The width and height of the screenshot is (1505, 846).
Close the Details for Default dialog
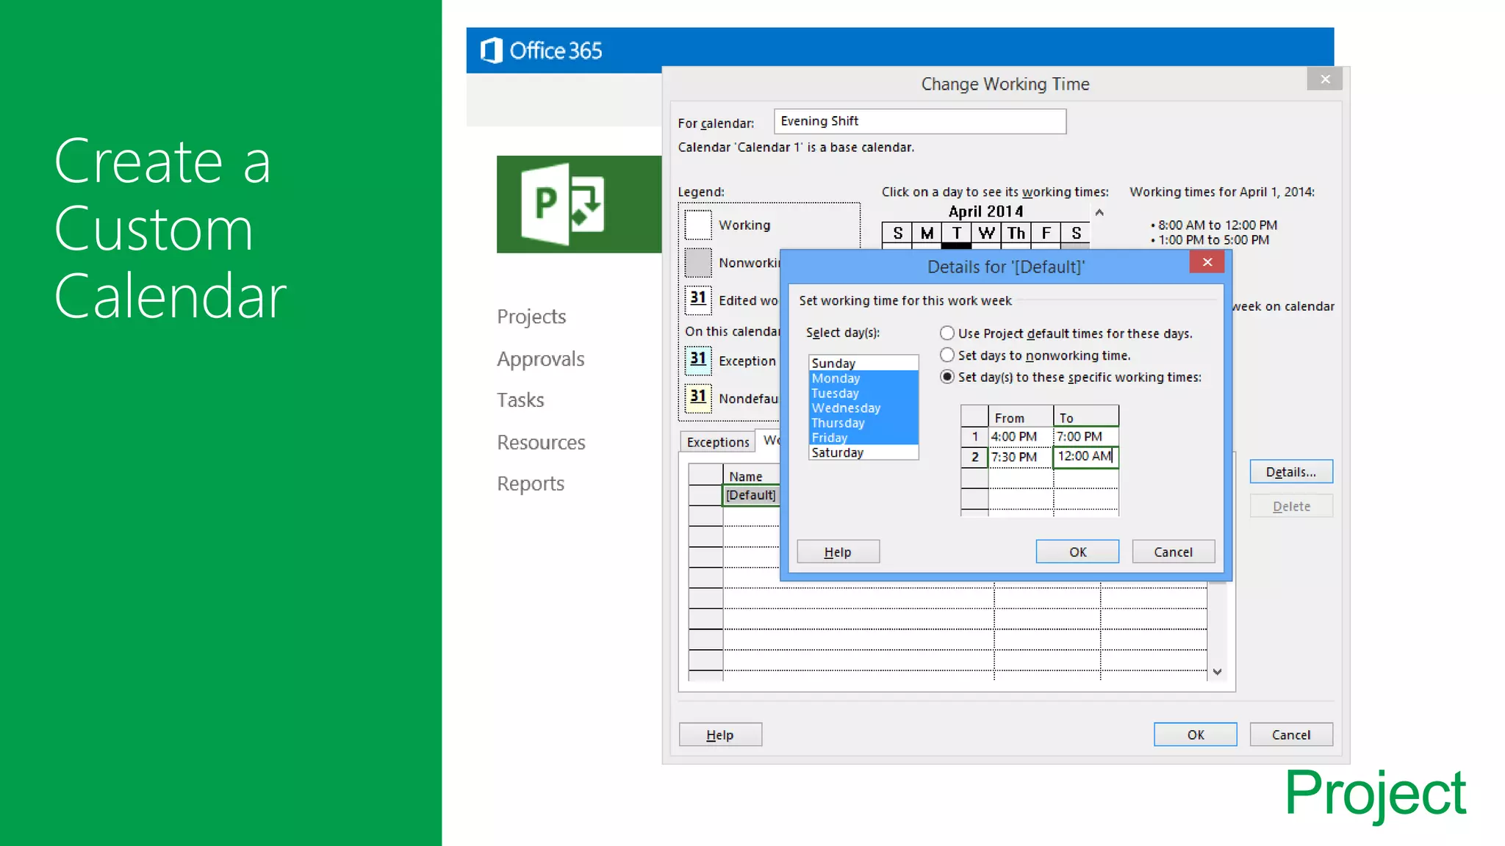pos(1207,262)
